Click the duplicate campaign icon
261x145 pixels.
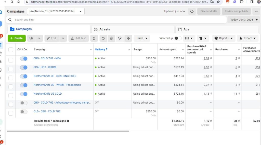[x=31, y=38]
